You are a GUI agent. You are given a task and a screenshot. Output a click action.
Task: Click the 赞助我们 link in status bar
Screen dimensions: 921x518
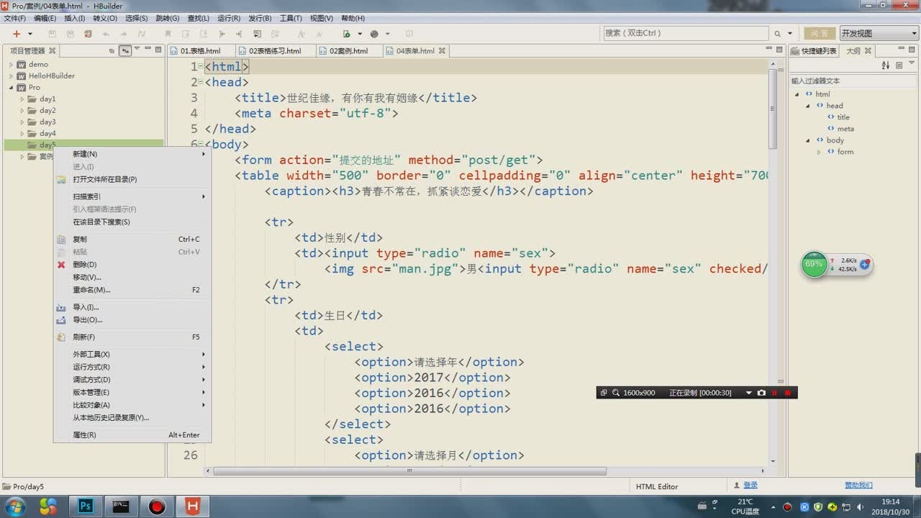tap(858, 486)
